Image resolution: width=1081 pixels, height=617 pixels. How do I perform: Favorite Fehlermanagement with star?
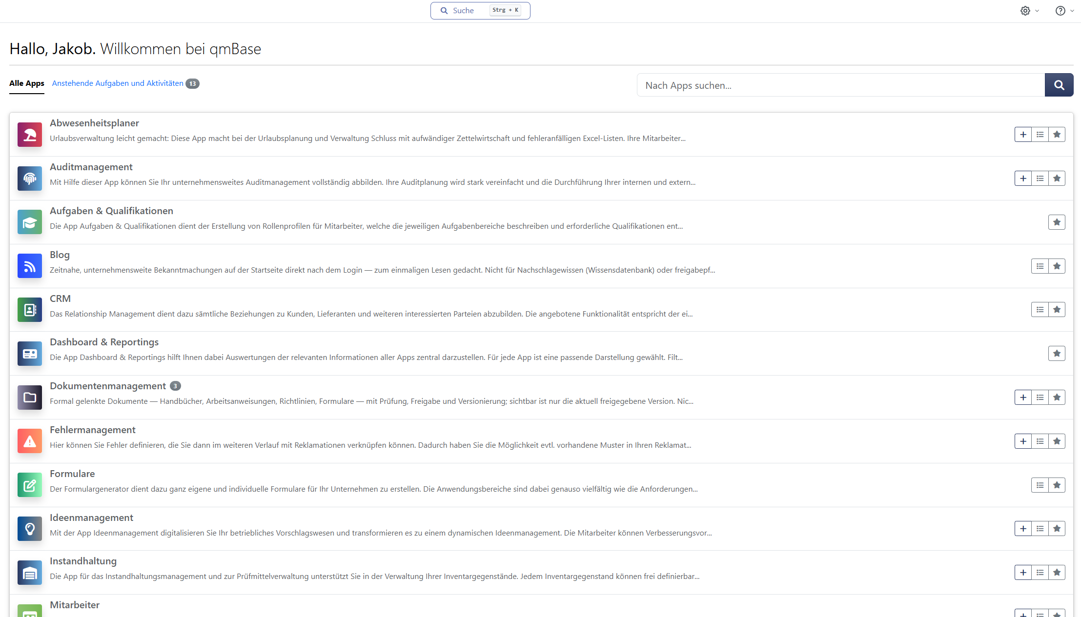point(1057,441)
